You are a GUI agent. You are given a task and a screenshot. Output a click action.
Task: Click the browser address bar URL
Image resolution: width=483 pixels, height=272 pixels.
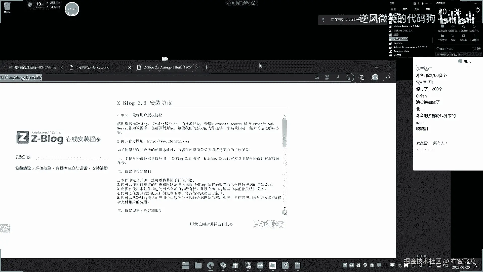point(21,77)
